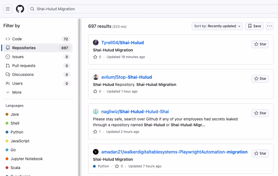Expand the More filter options

17,92
